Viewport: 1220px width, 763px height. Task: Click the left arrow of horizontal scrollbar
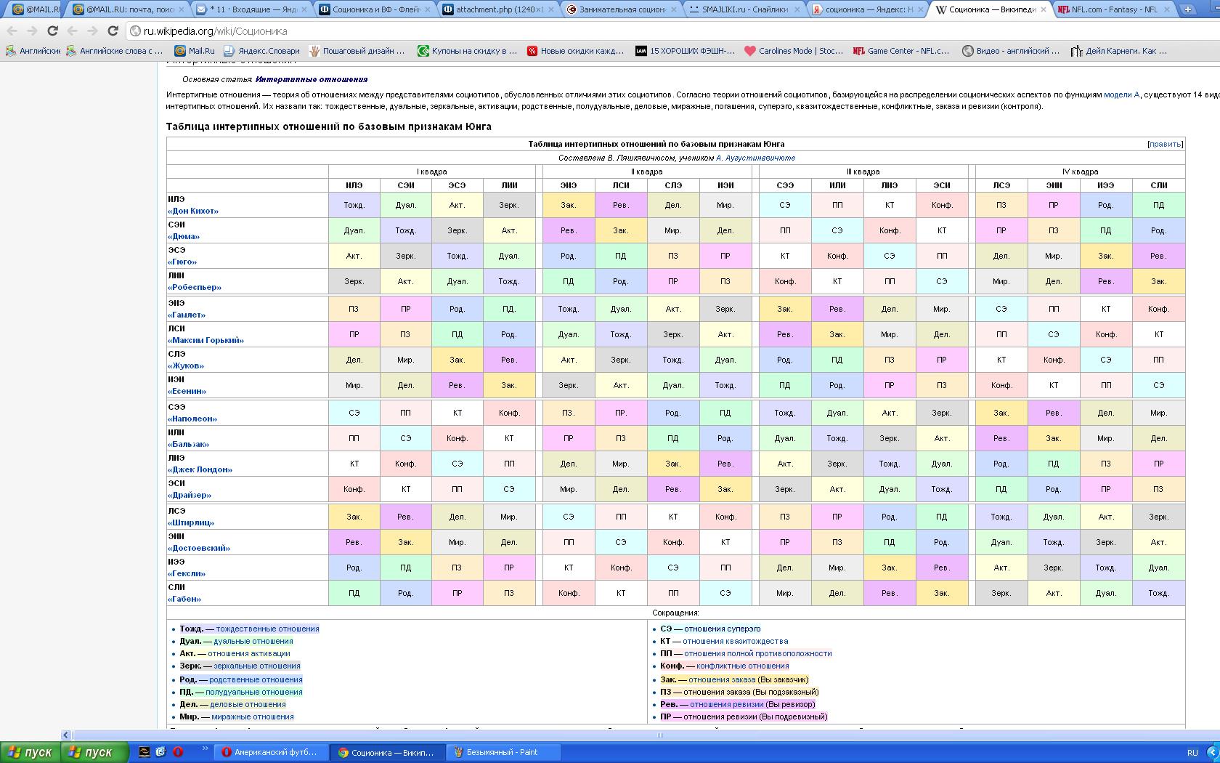(66, 735)
